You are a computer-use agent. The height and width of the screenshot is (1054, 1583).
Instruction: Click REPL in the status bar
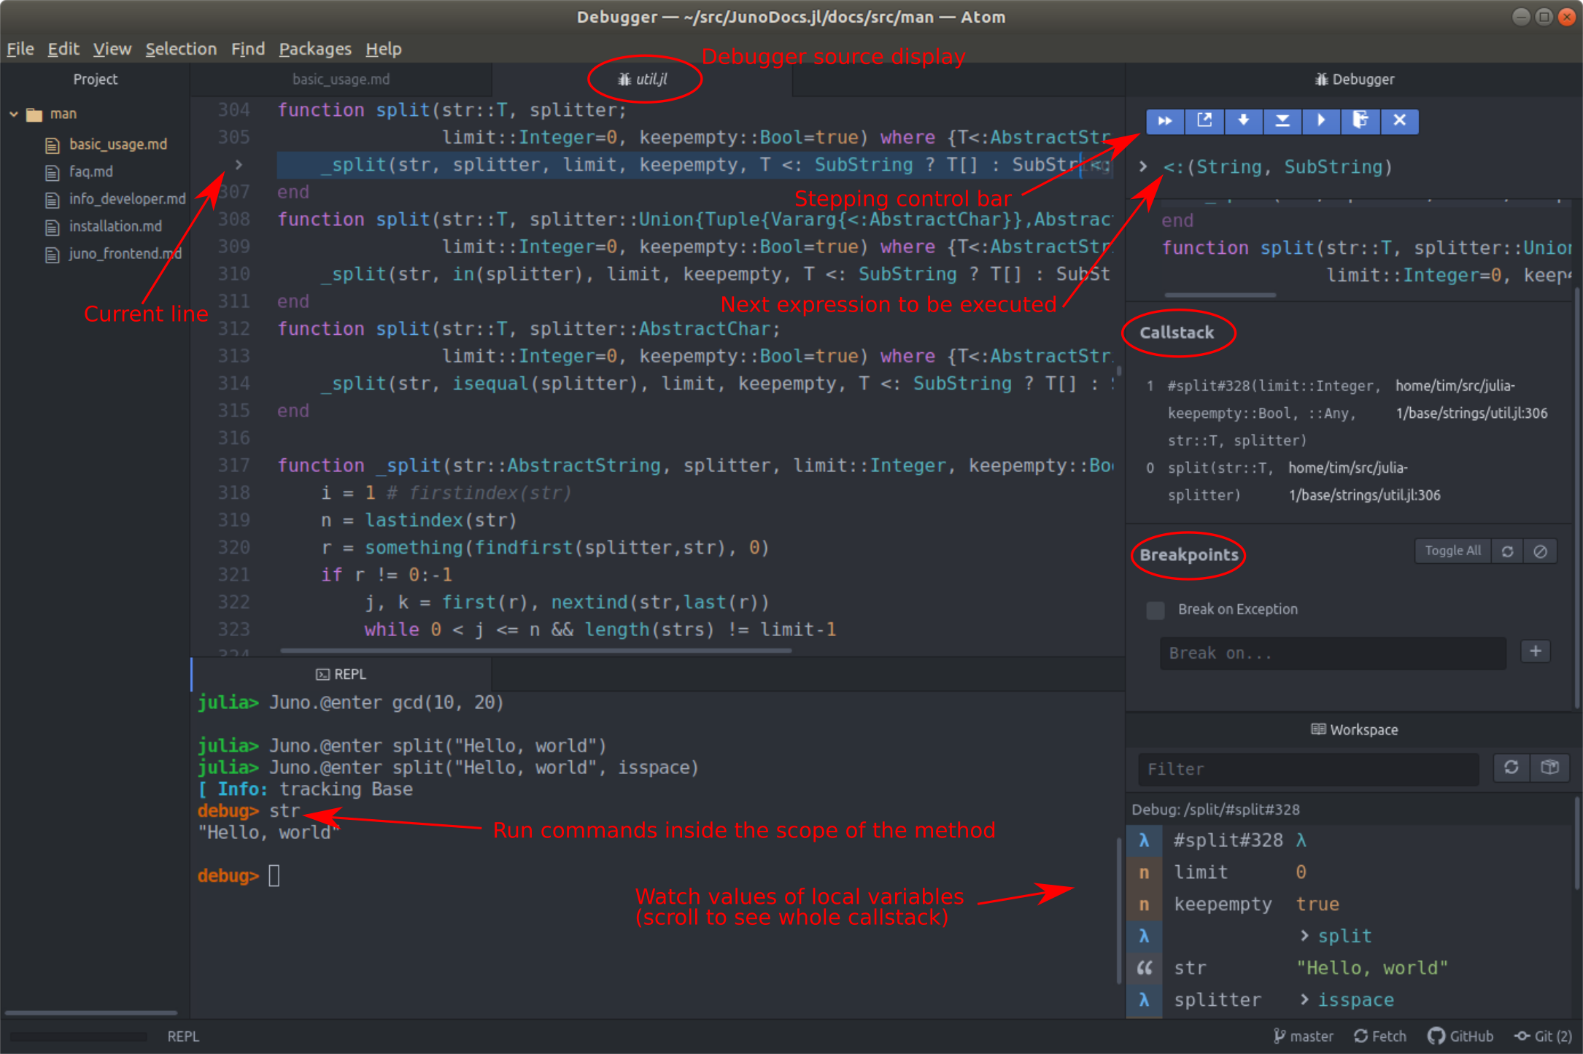[183, 1036]
